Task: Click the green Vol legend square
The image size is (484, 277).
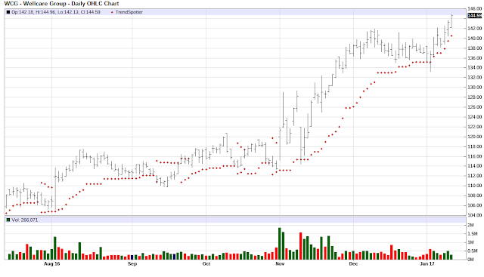Action: [x=8, y=220]
